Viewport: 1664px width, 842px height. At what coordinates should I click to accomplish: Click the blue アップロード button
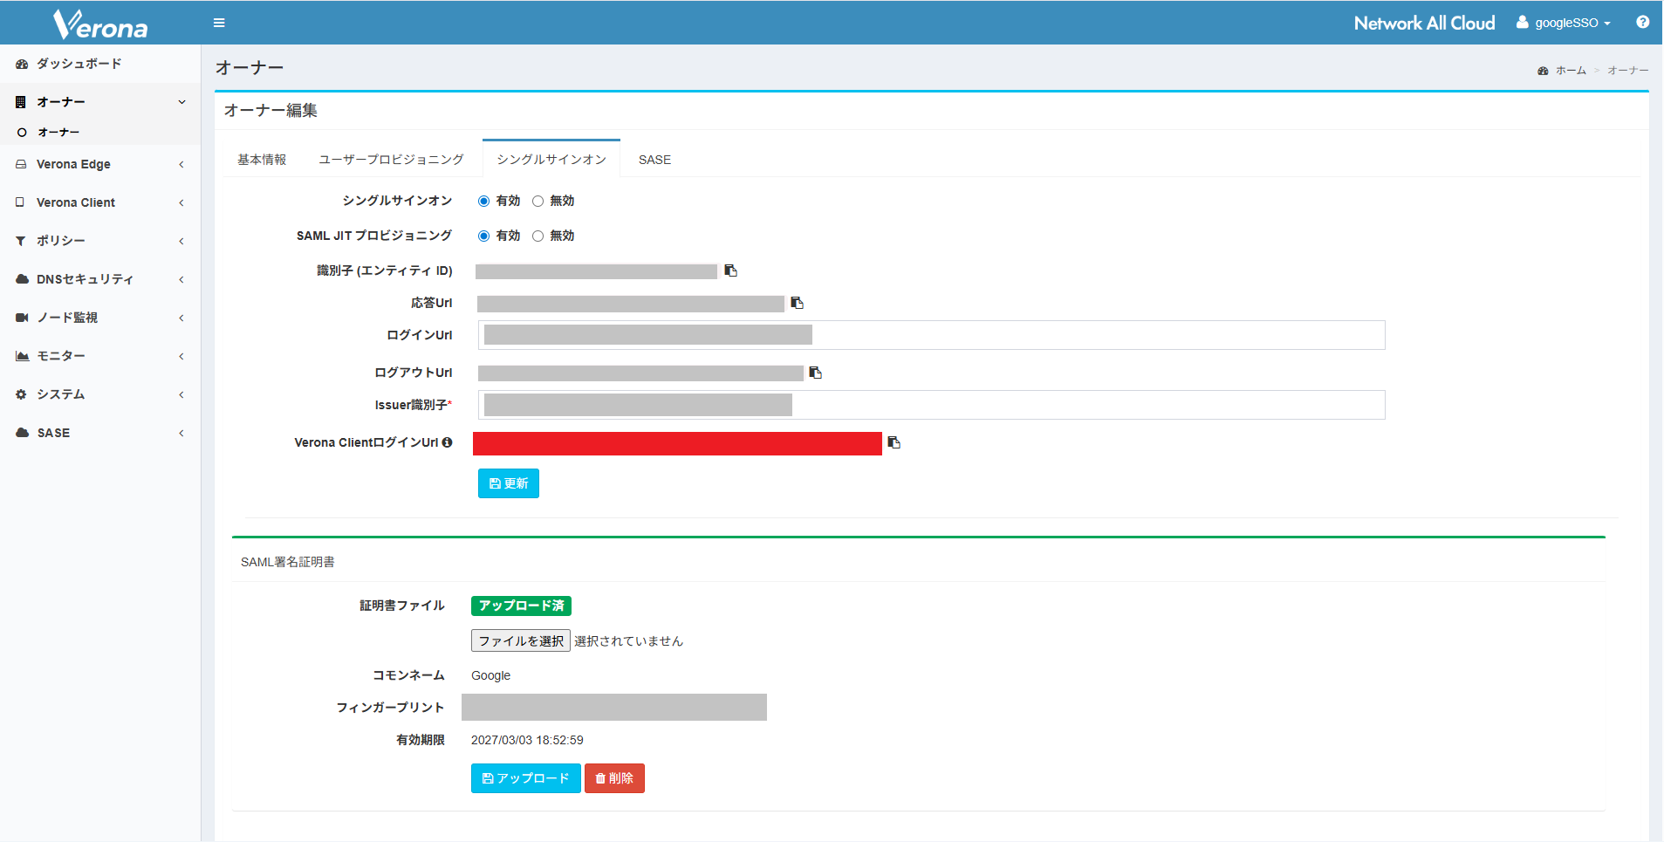526,778
